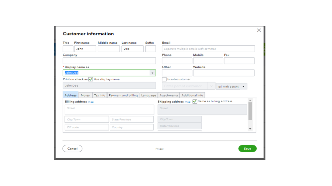Toggle the Use display name checkbox
Image resolution: width=332 pixels, height=186 pixels.
click(91, 79)
